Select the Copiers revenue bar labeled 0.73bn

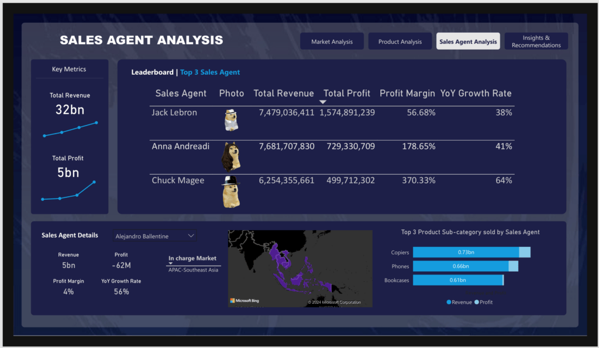tap(466, 252)
